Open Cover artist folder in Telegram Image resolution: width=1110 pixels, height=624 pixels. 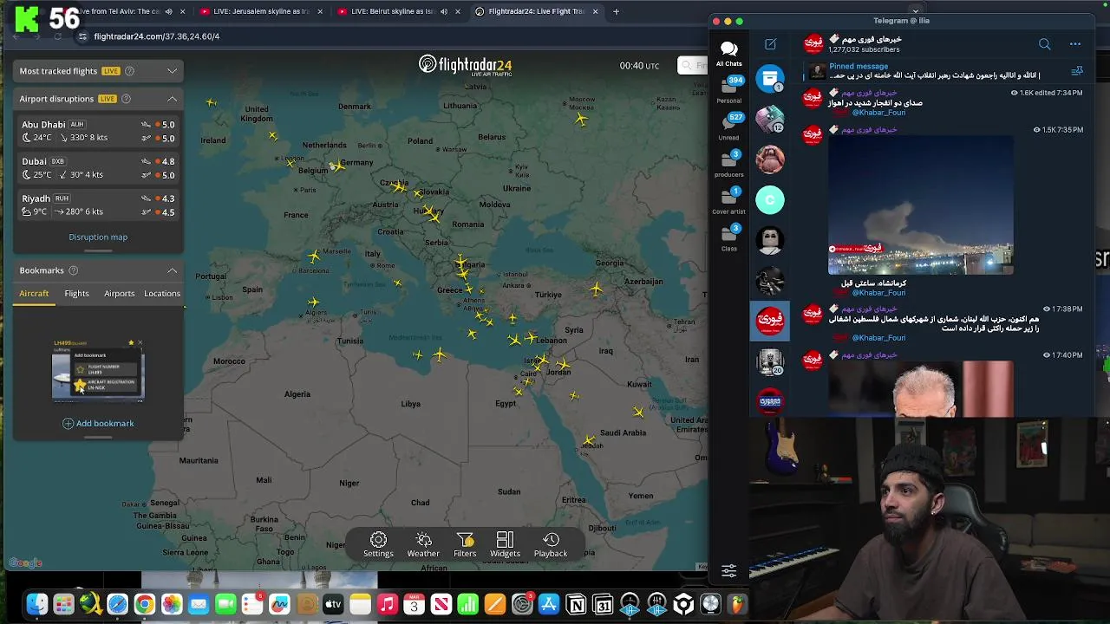728,201
